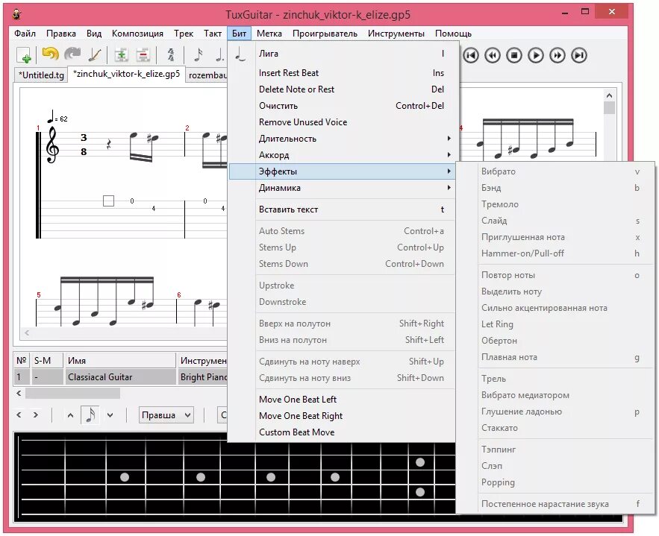
Task: Go to next measure playback button
Action: click(558, 55)
